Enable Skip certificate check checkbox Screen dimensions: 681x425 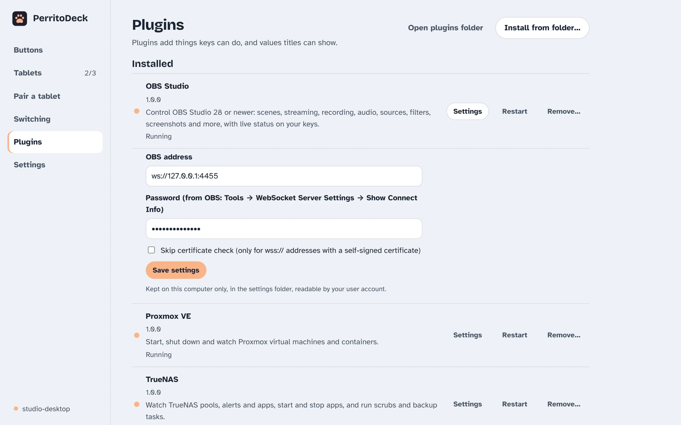[x=151, y=250]
